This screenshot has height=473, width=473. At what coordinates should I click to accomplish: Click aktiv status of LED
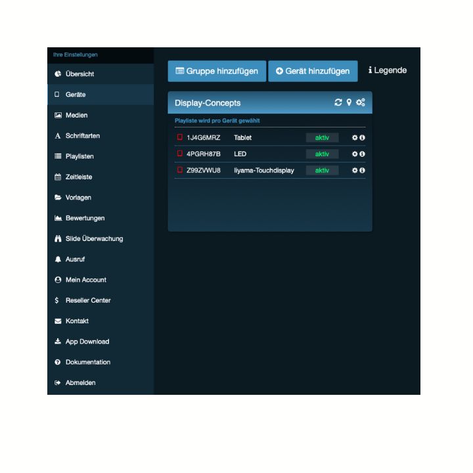pos(322,154)
